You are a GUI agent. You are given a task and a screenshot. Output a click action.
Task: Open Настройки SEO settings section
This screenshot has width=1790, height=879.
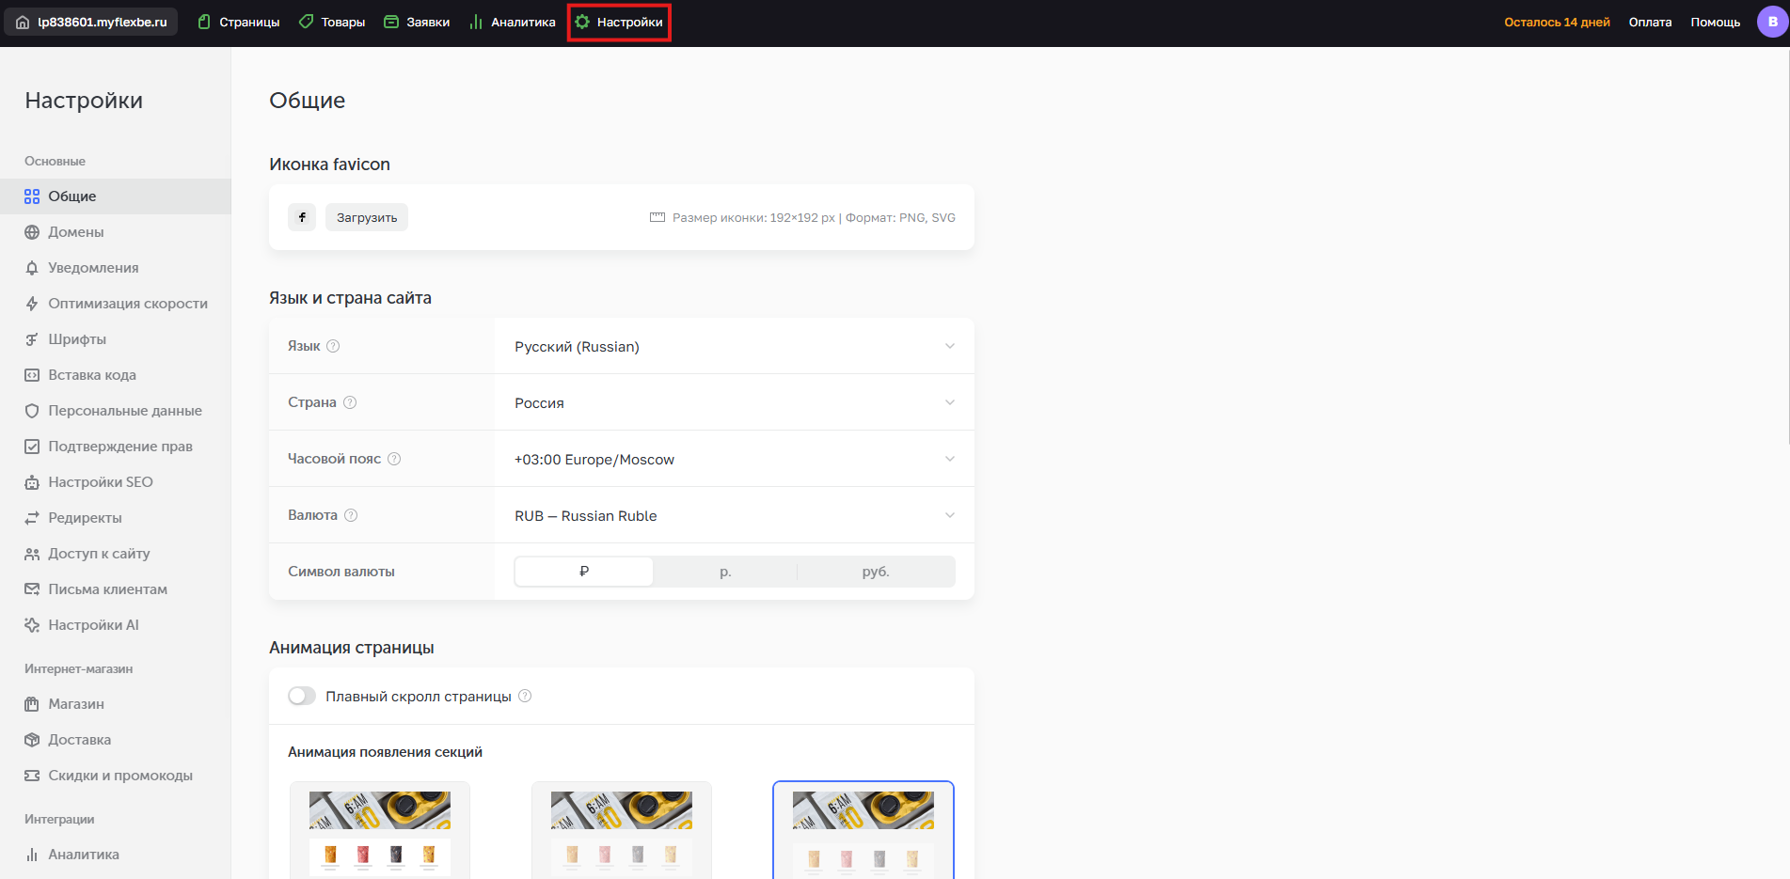(116, 482)
